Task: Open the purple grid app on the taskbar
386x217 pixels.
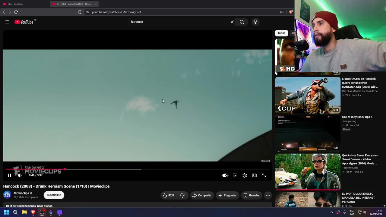Action: pyautogui.click(x=60, y=212)
